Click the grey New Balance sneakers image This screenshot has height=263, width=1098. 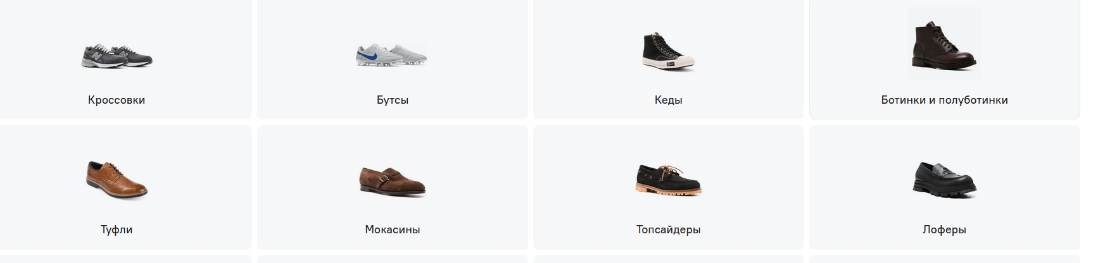[117, 56]
